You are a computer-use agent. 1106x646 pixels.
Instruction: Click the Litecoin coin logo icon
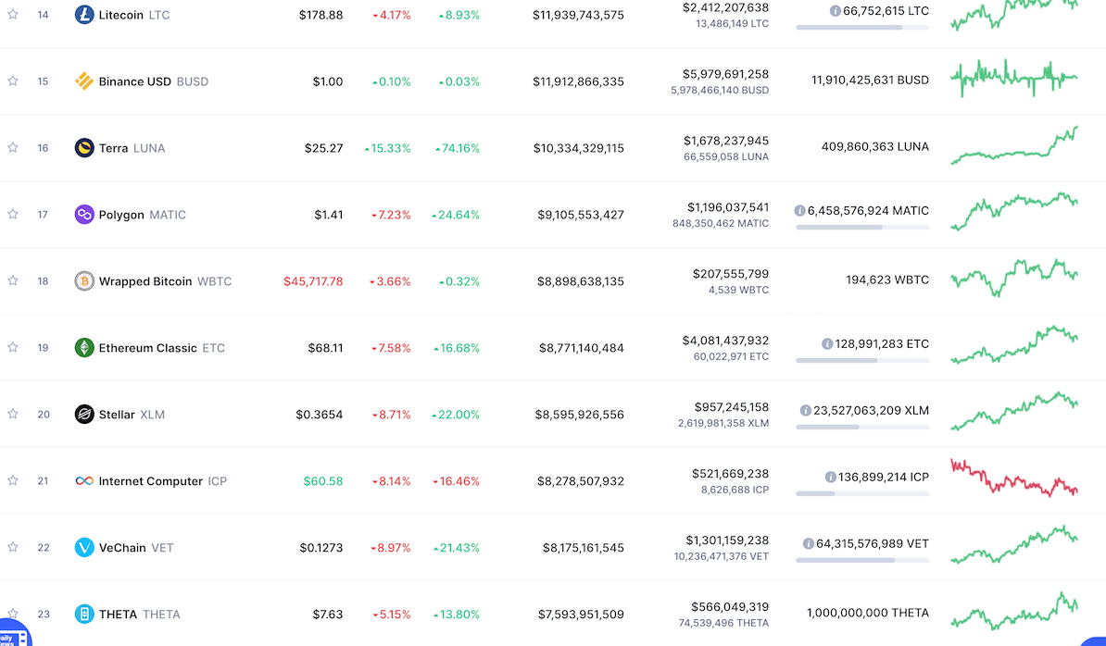[84, 15]
